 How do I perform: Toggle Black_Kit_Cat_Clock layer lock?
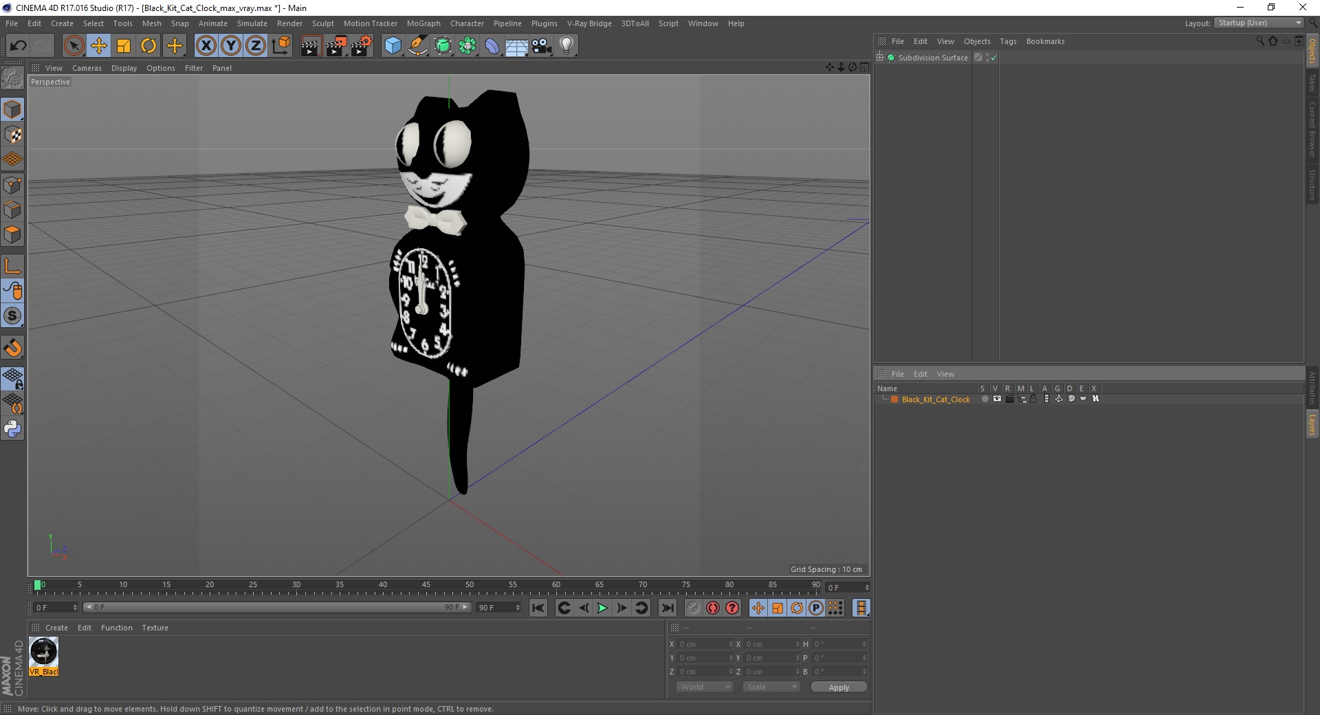tap(1033, 399)
